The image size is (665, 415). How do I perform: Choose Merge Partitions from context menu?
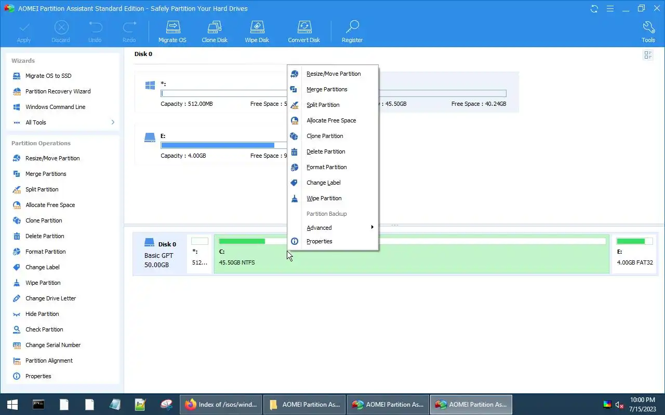coord(332,89)
